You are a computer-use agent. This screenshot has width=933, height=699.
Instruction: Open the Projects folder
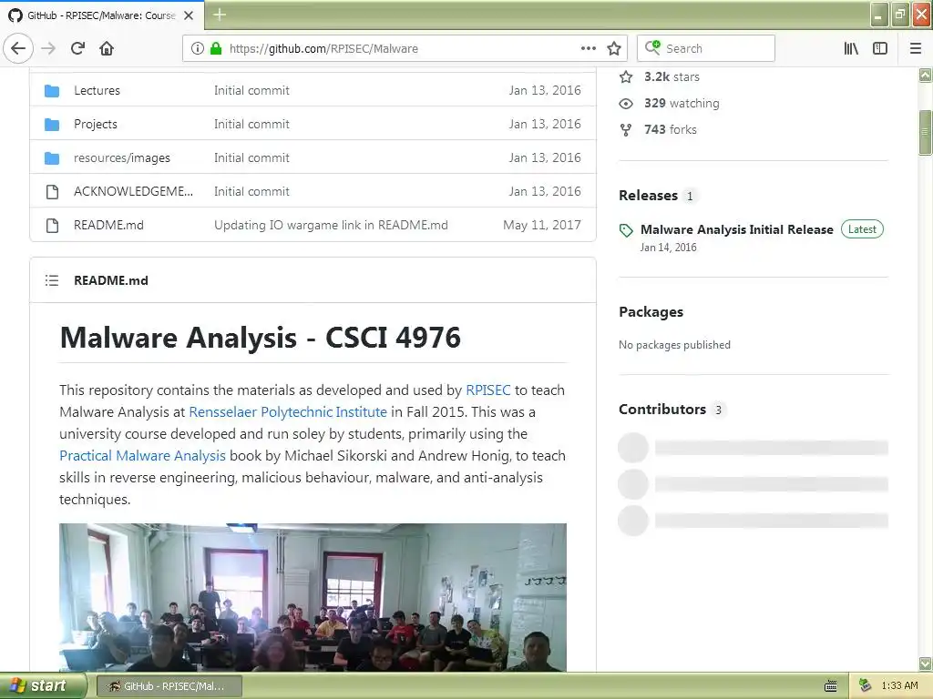click(95, 124)
